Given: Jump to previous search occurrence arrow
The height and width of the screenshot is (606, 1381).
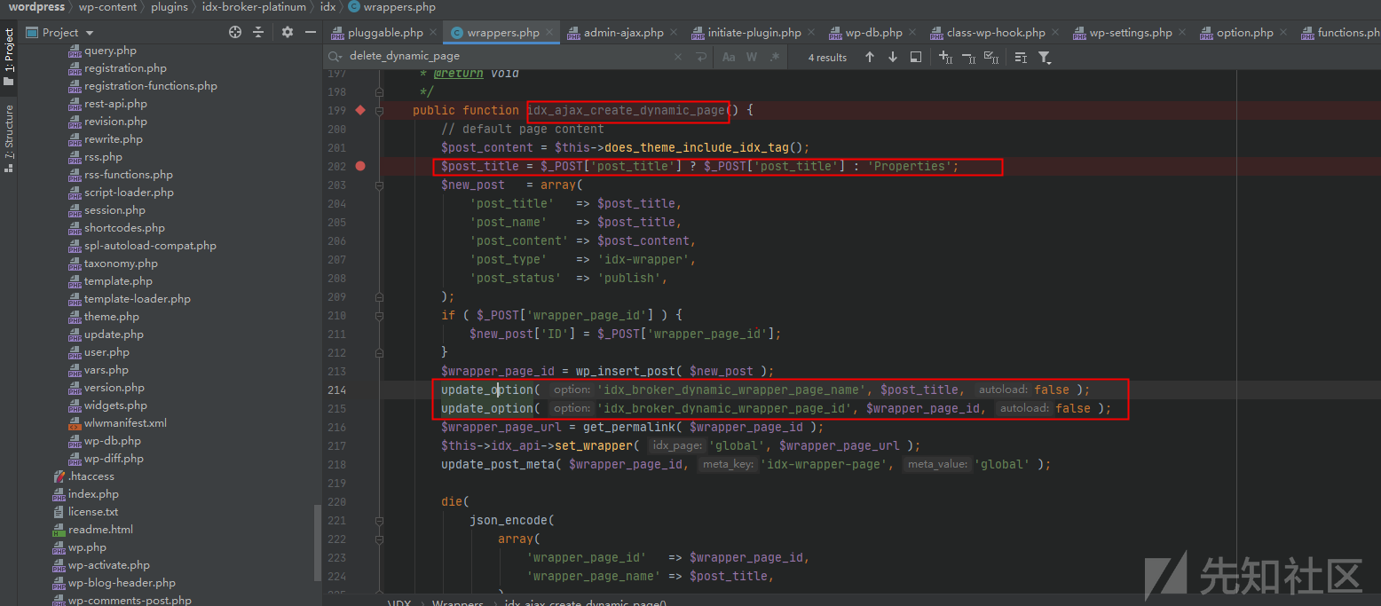Looking at the screenshot, I should click(x=870, y=57).
